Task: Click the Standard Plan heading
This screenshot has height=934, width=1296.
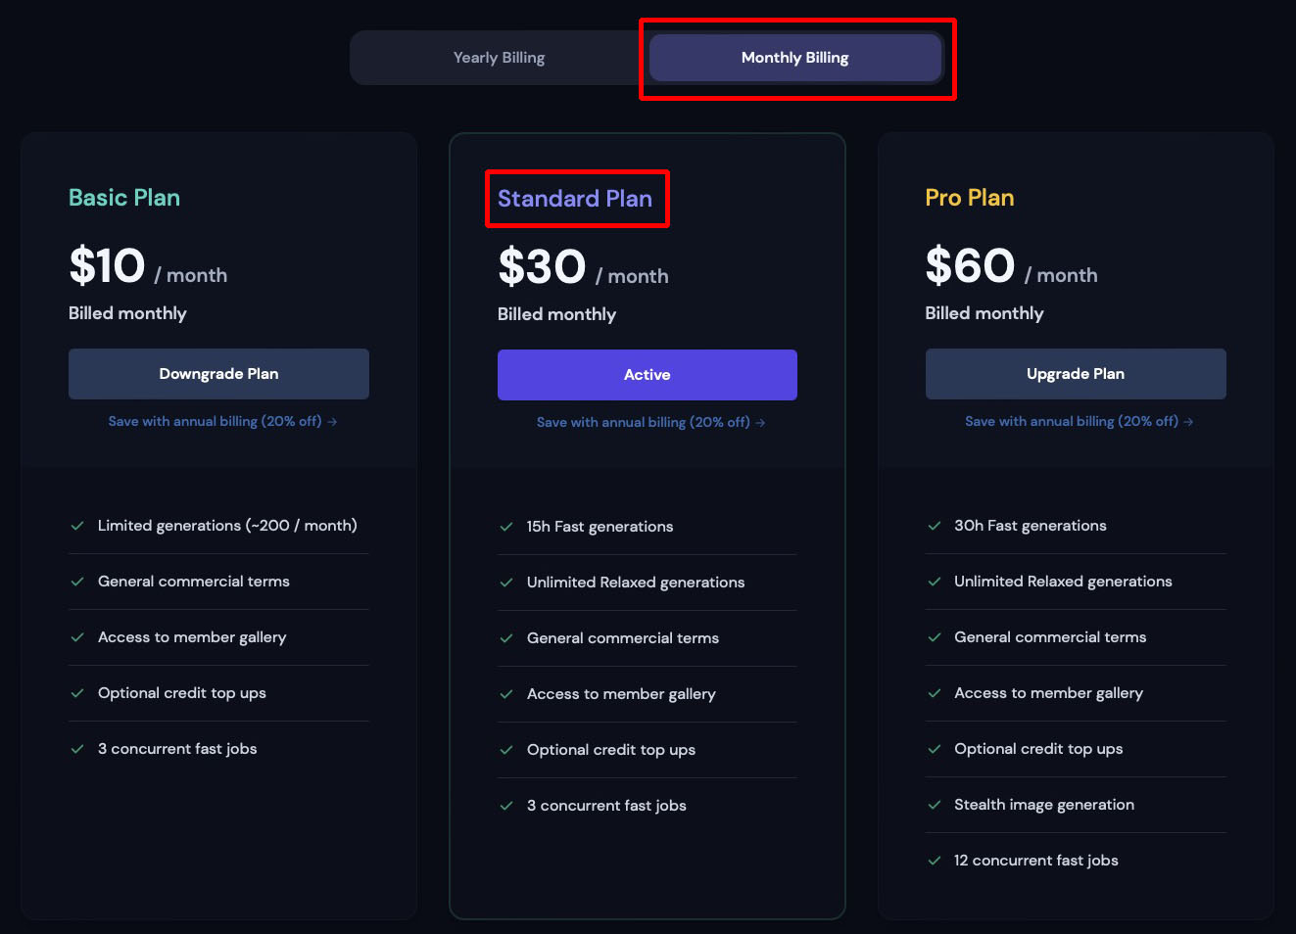Action: 575,198
